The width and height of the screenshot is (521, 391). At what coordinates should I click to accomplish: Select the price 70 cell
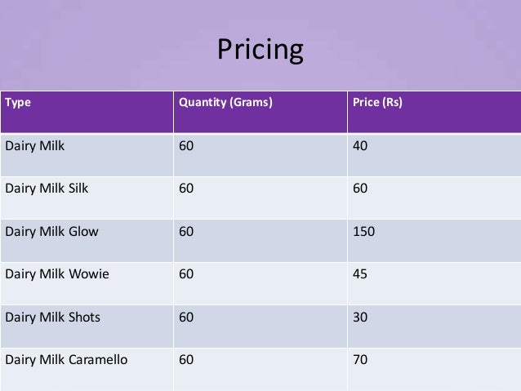360,358
